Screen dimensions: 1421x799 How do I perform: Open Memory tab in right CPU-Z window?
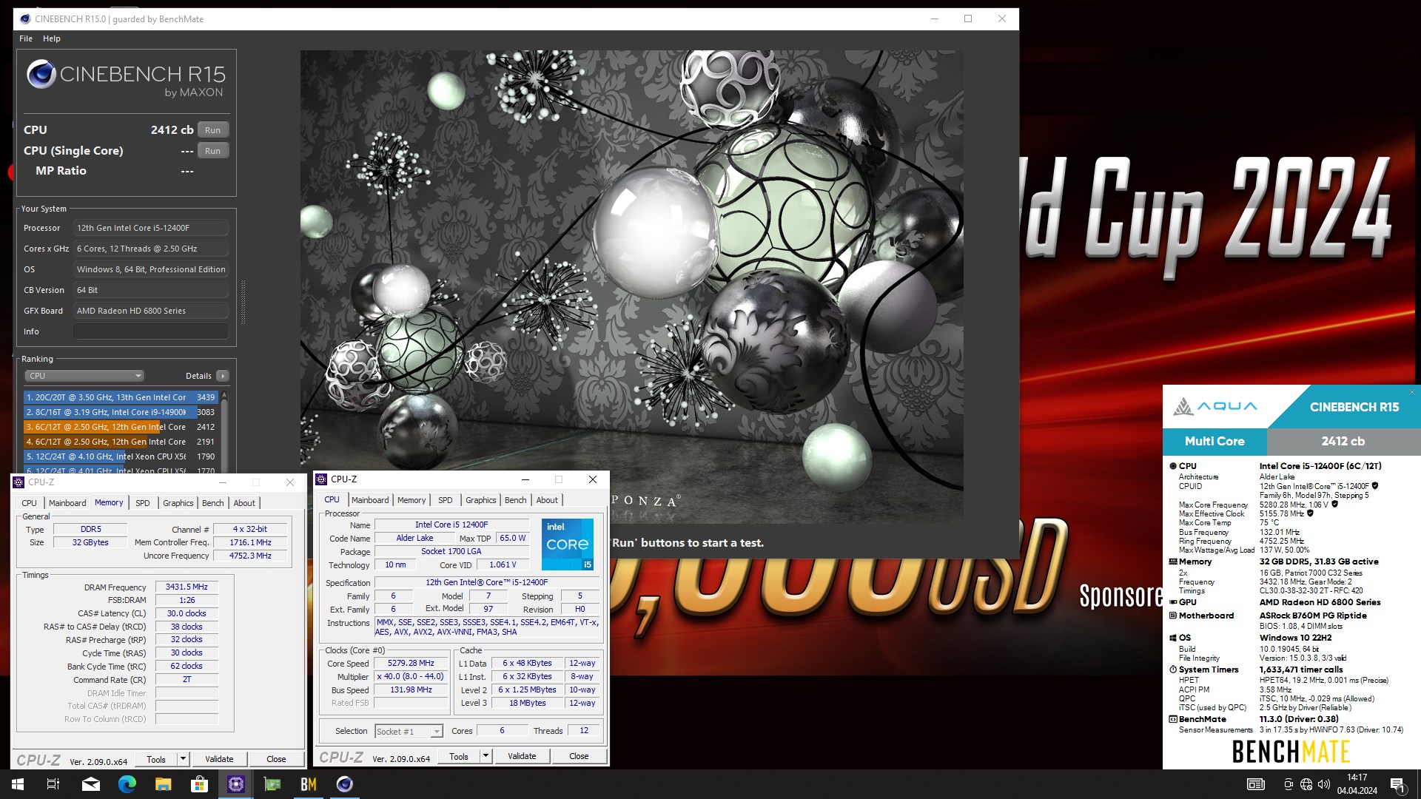pos(411,500)
